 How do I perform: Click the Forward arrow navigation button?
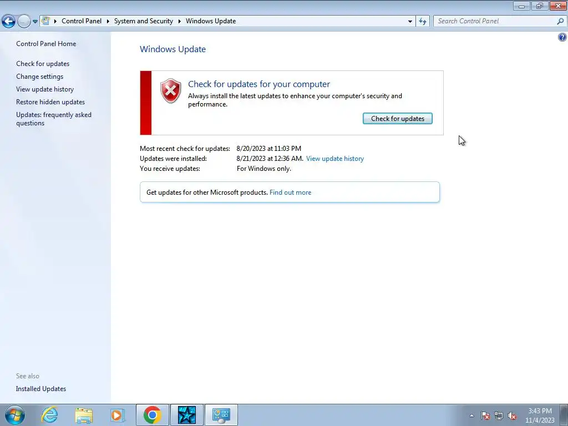pyautogui.click(x=24, y=22)
